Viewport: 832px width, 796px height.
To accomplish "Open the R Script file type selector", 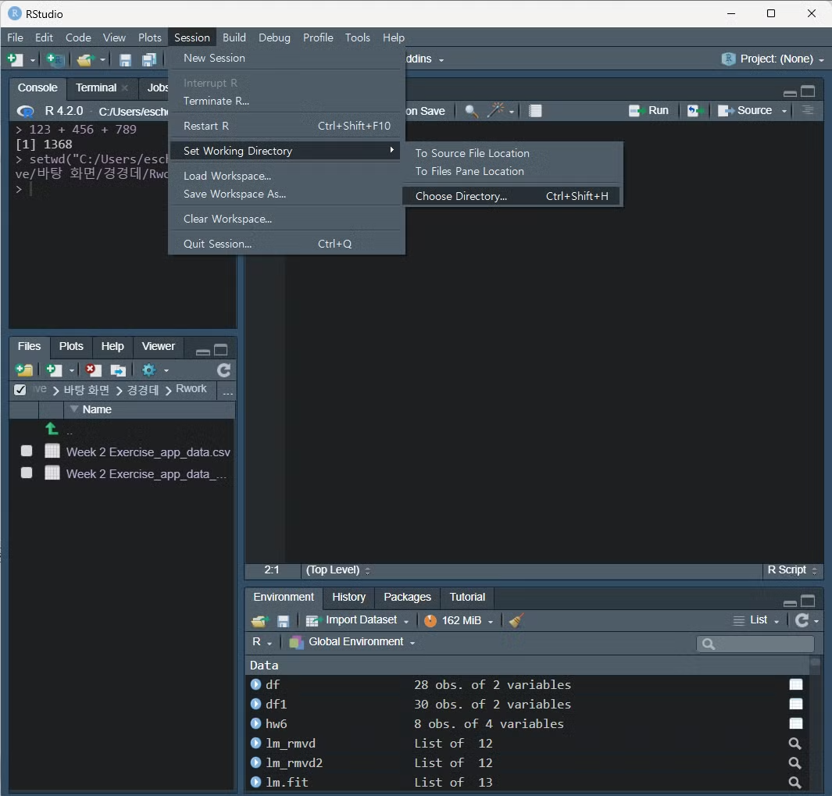I will pyautogui.click(x=792, y=570).
